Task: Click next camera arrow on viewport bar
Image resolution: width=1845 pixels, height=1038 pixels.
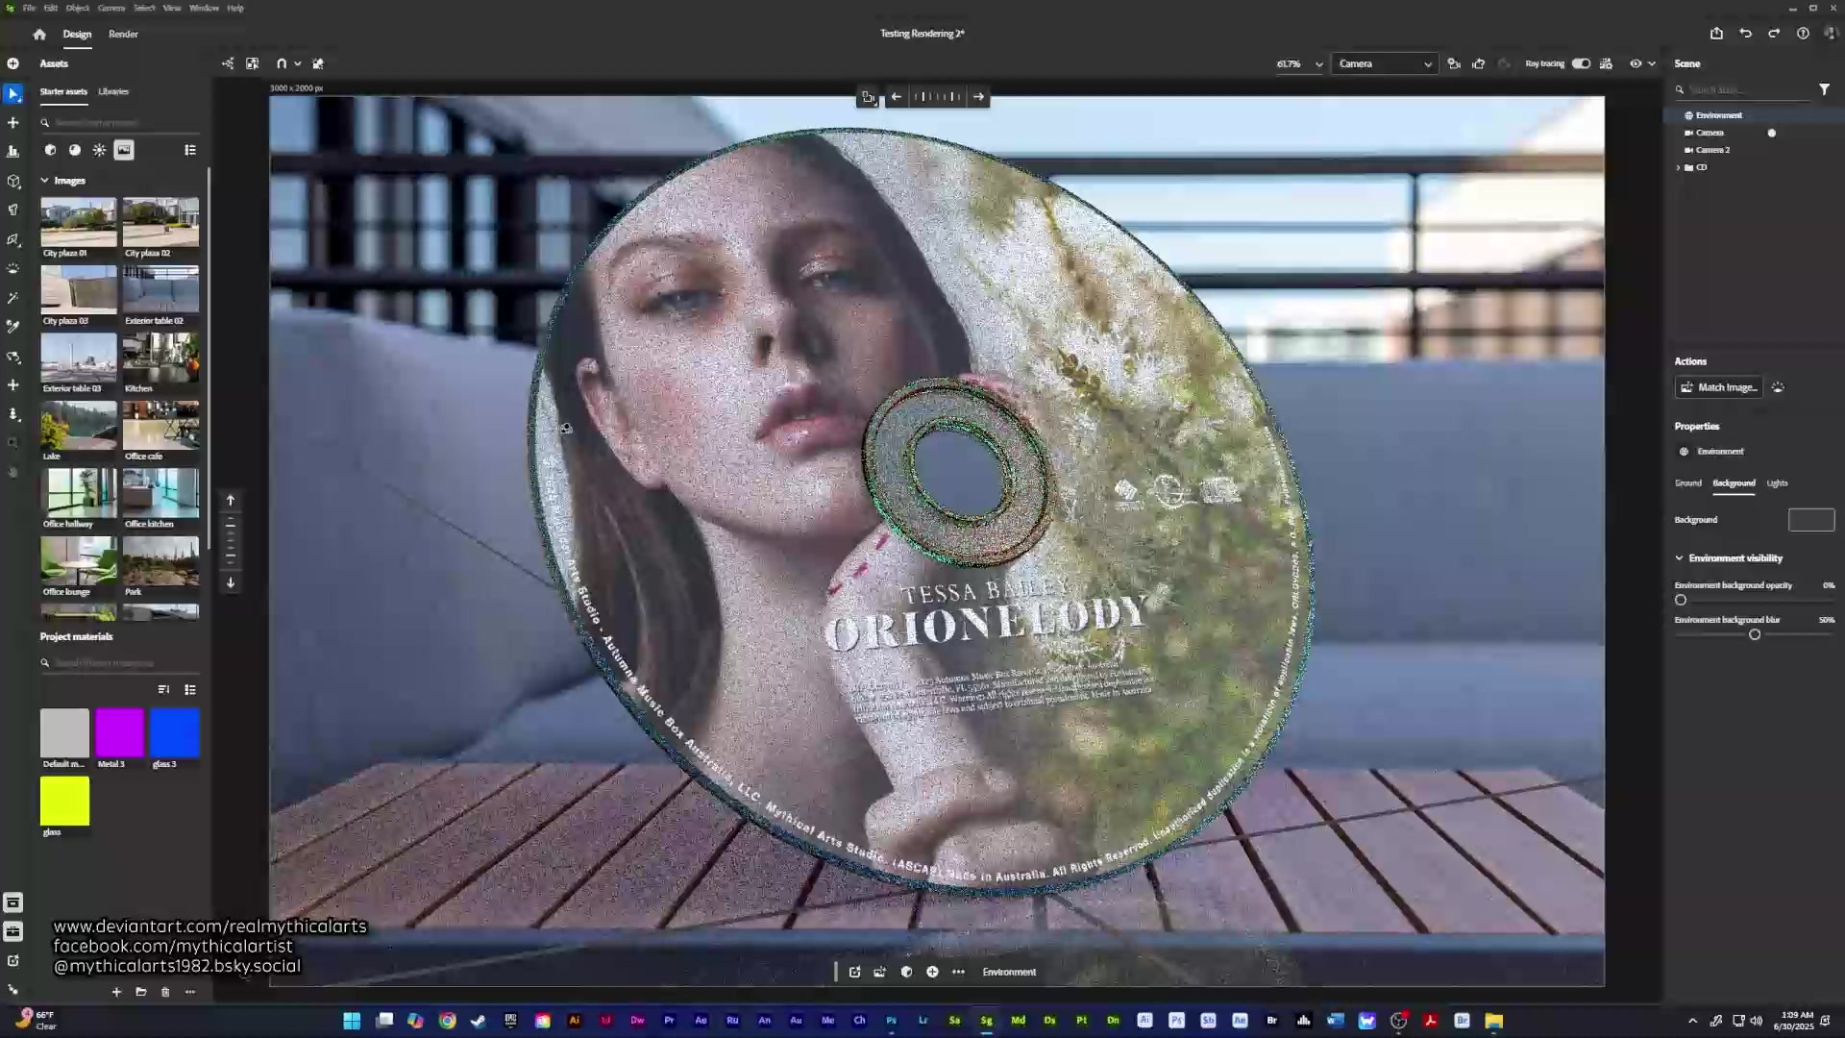Action: click(978, 96)
